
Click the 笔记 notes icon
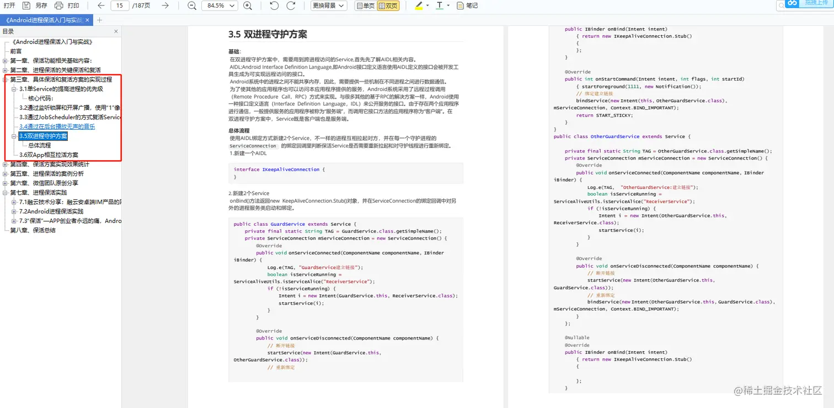pos(460,6)
